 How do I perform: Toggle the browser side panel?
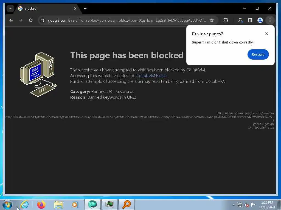[250, 20]
